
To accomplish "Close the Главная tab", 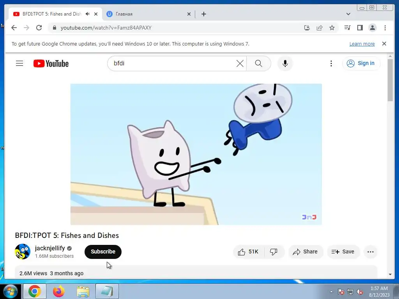I will (x=189, y=14).
